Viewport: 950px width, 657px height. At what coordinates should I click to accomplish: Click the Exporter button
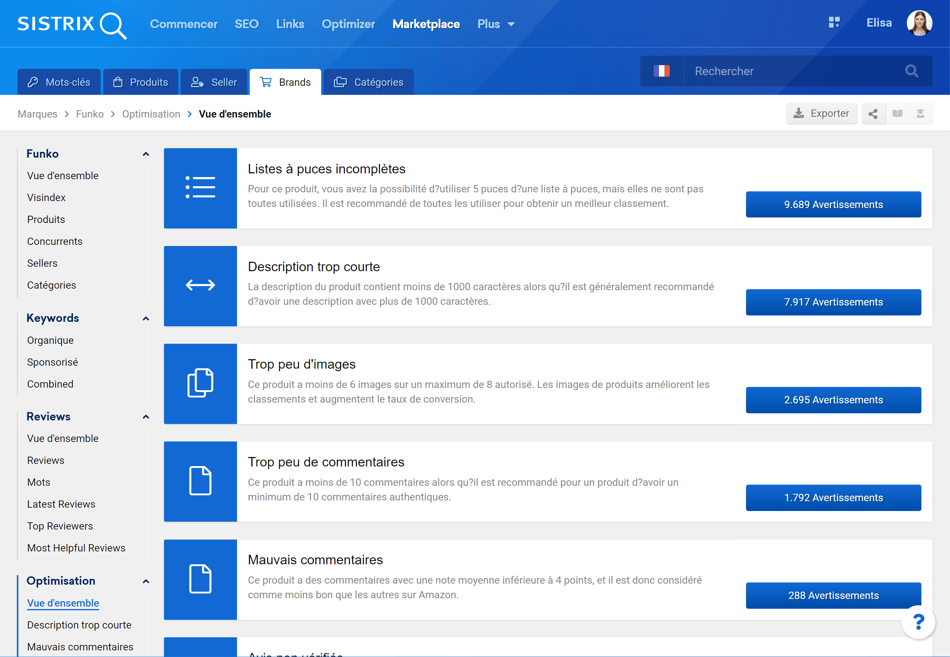tap(821, 114)
